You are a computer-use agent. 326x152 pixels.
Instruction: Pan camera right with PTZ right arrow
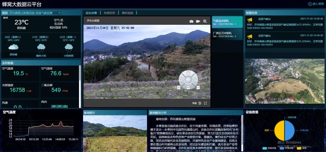pyautogui.click(x=196, y=80)
